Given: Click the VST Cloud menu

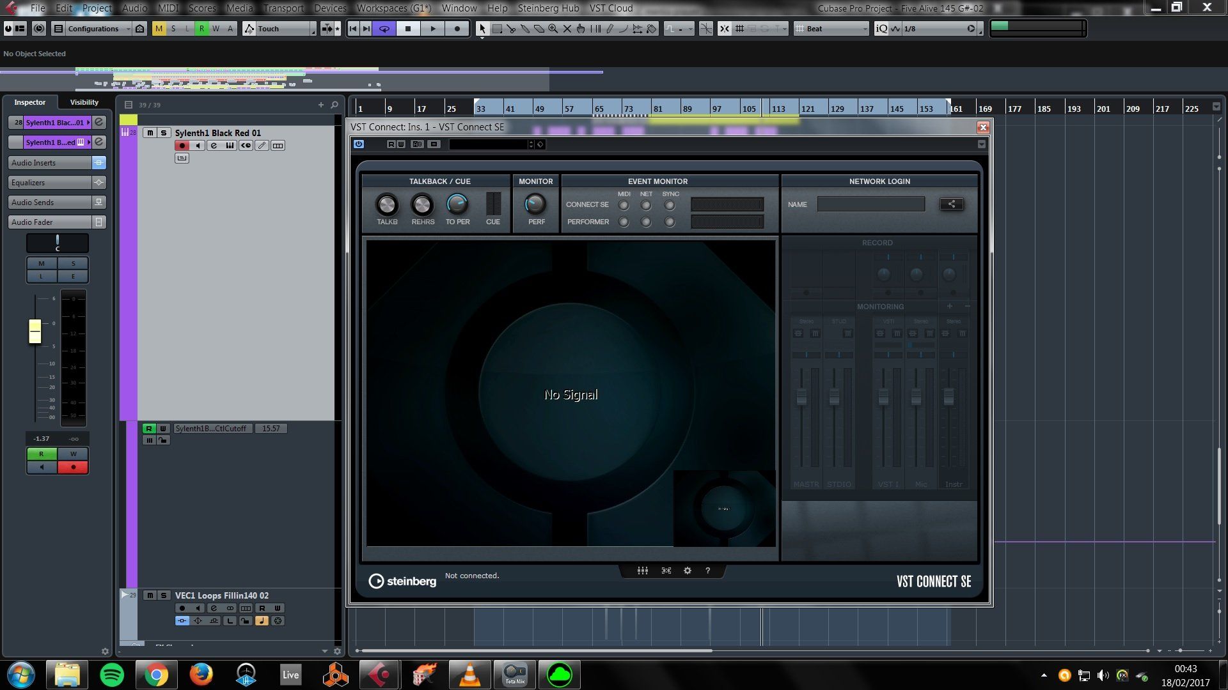Looking at the screenshot, I should (611, 8).
